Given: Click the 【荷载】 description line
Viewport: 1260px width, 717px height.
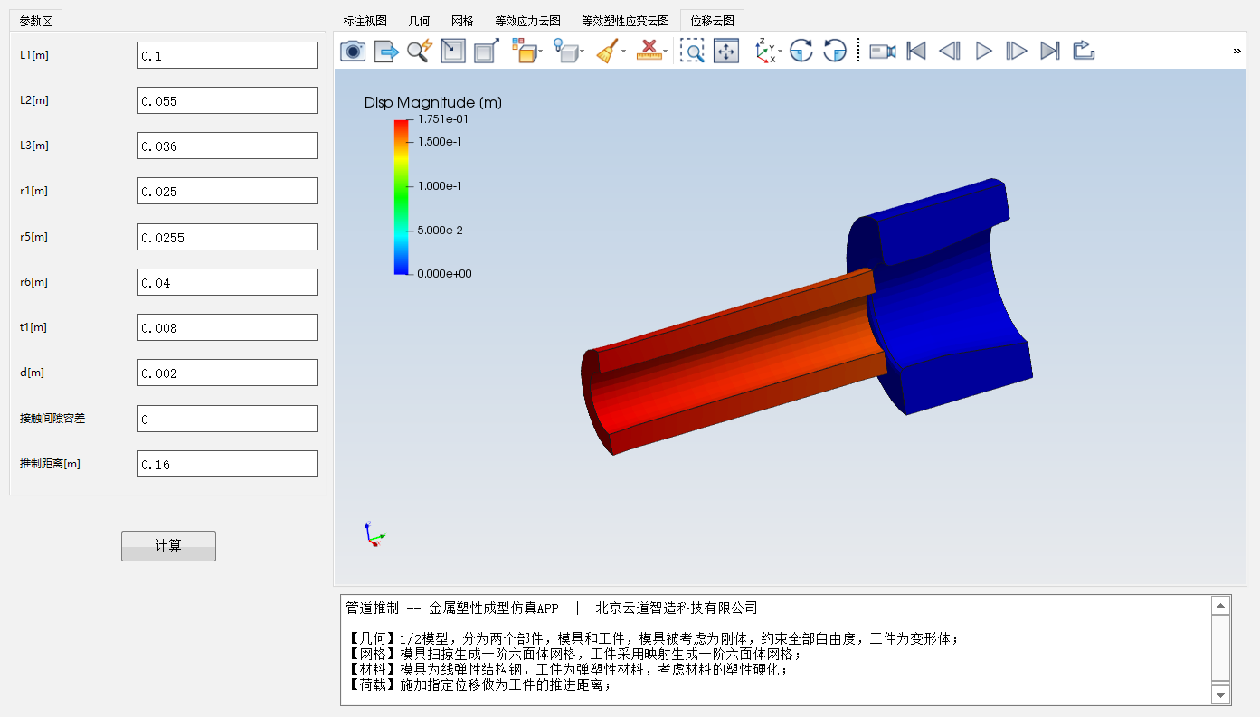Looking at the screenshot, I should tap(479, 685).
